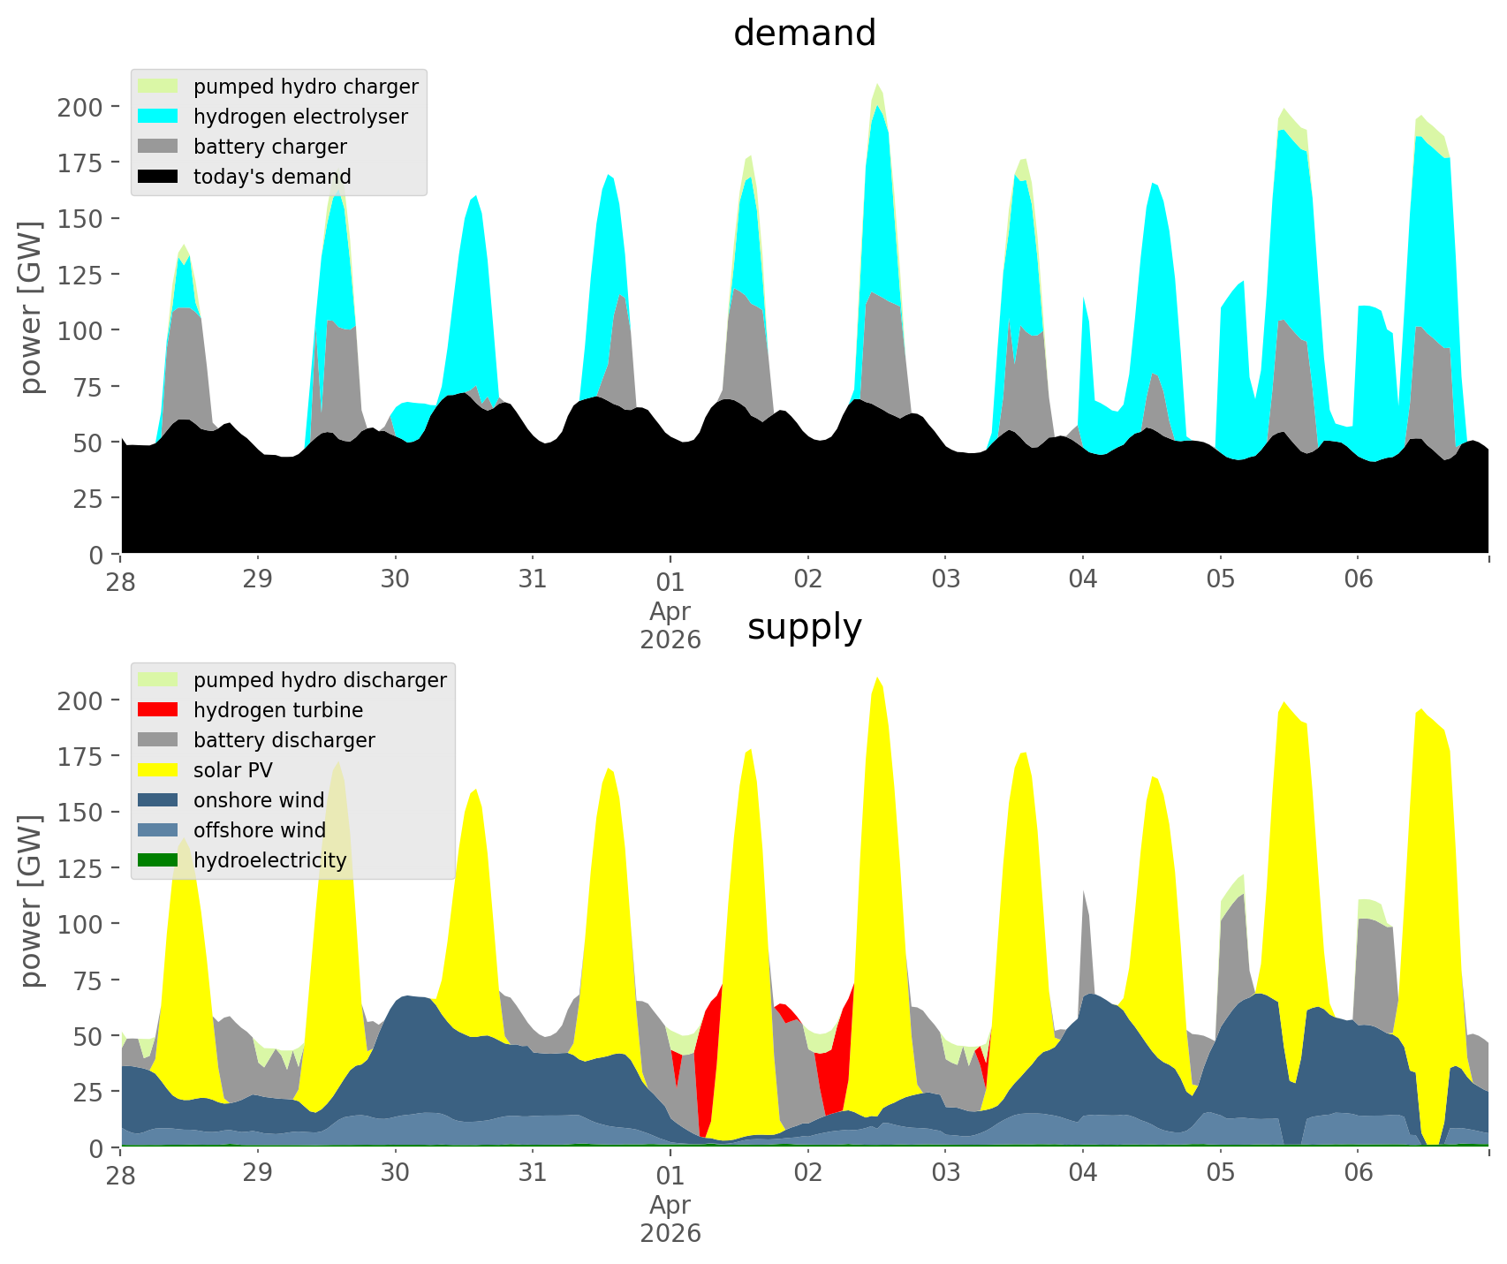
Task: Click the green hydroelectricity legend swatch
Action: pos(159,860)
